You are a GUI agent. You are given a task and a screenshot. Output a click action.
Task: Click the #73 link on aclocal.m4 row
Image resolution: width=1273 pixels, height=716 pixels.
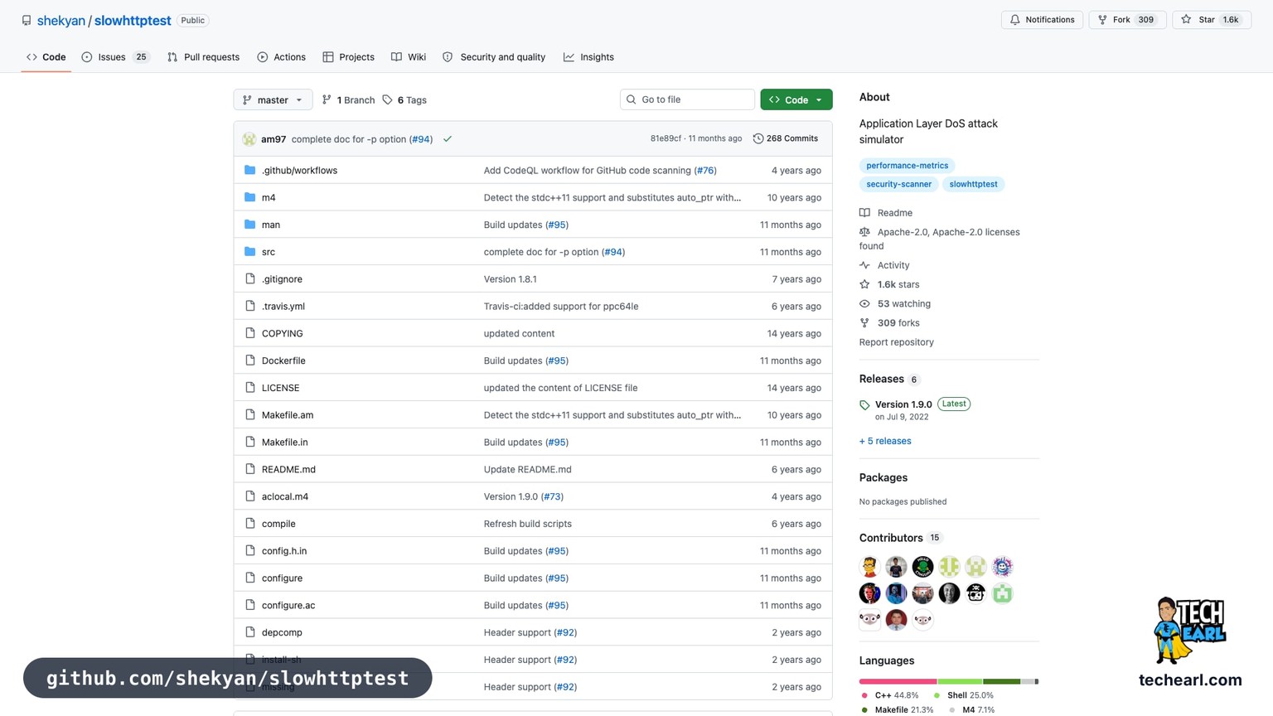coord(552,497)
